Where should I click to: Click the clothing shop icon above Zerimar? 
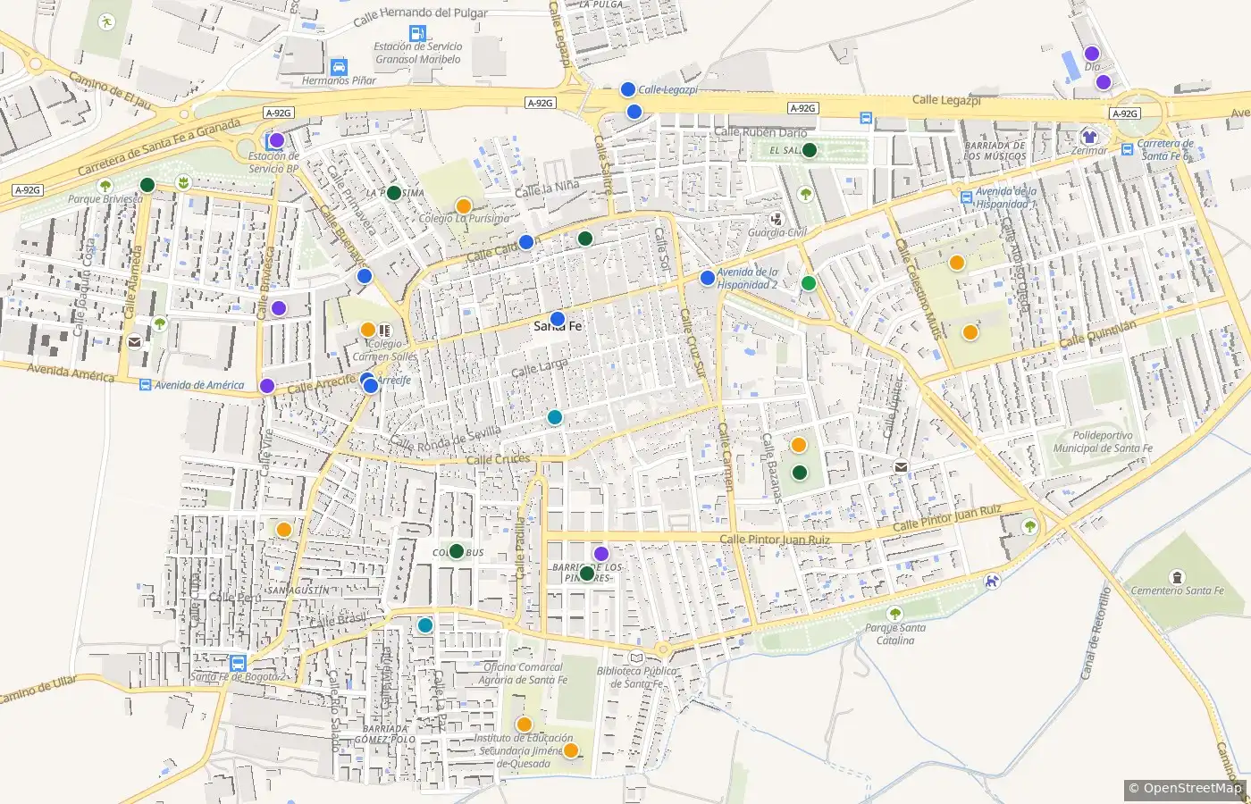(1088, 137)
